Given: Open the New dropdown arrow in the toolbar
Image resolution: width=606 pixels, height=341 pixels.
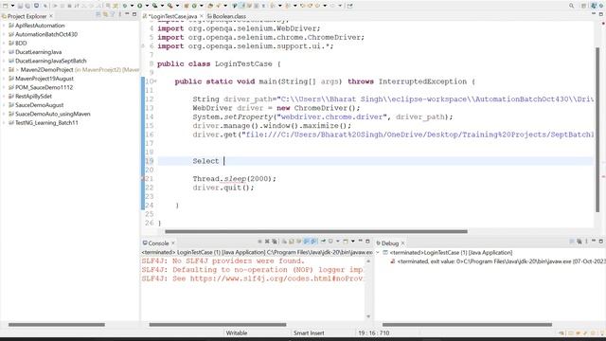Looking at the screenshot, I should (x=12, y=6).
